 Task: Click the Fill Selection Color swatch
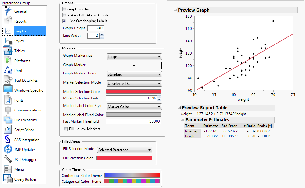124,158
